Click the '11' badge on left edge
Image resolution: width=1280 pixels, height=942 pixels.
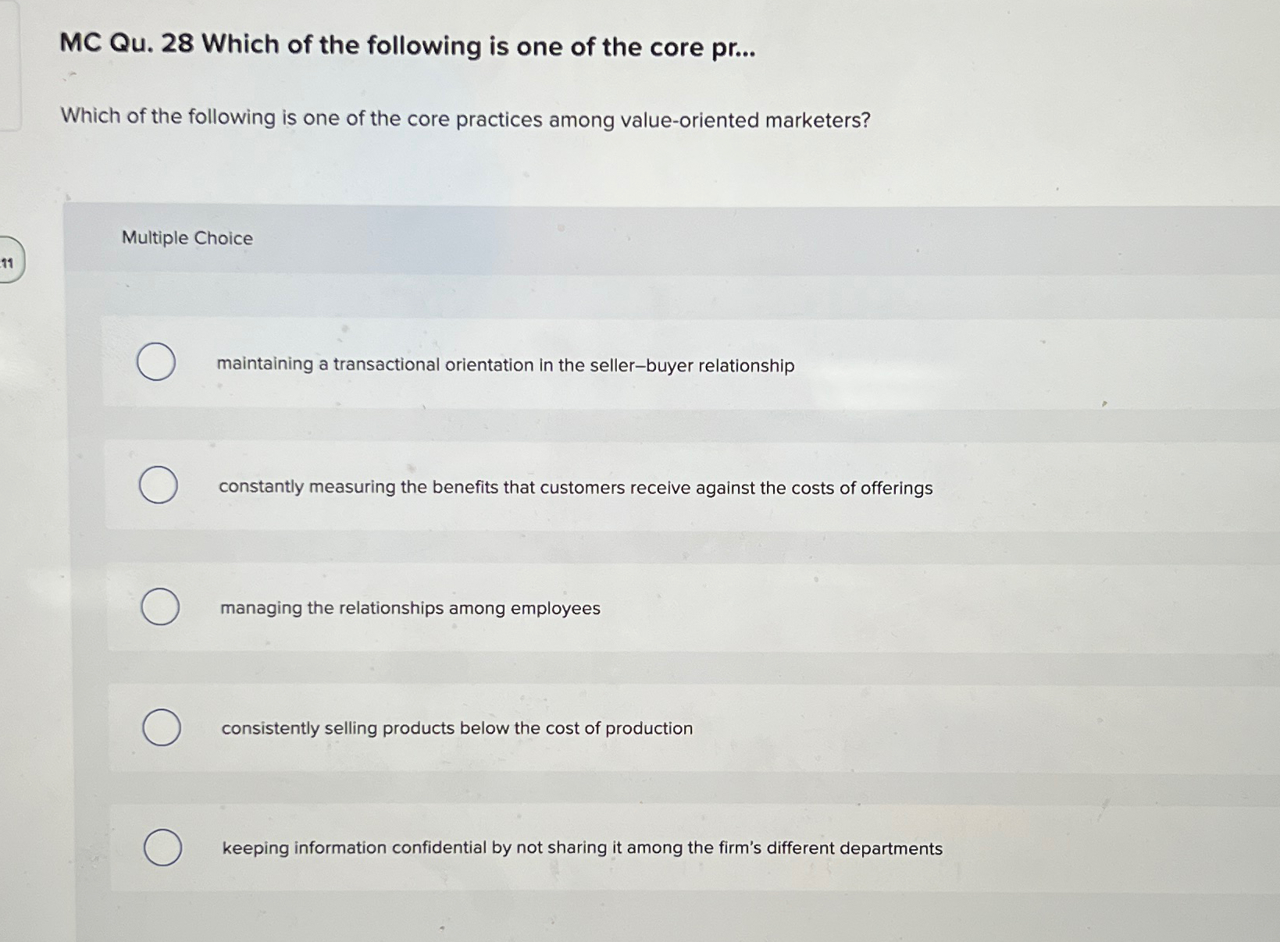coord(9,263)
